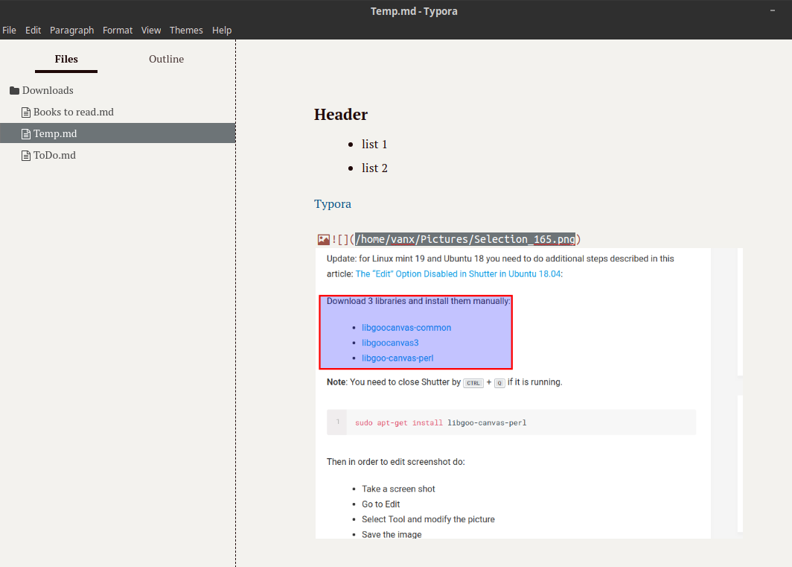Open Books to read.md from the sidebar
The height and width of the screenshot is (567, 792).
(x=73, y=112)
